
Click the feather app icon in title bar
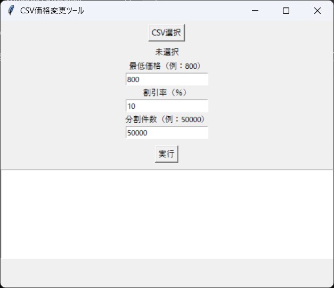(11, 10)
